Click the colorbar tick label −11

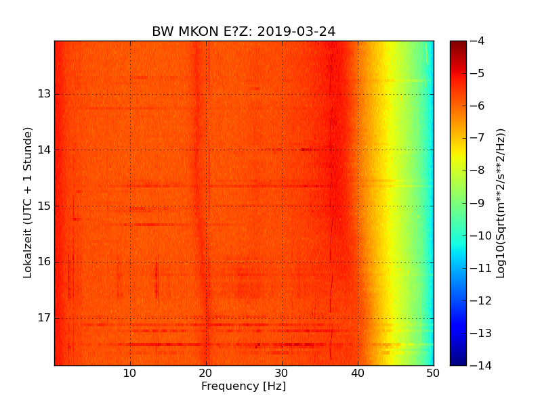tap(481, 268)
